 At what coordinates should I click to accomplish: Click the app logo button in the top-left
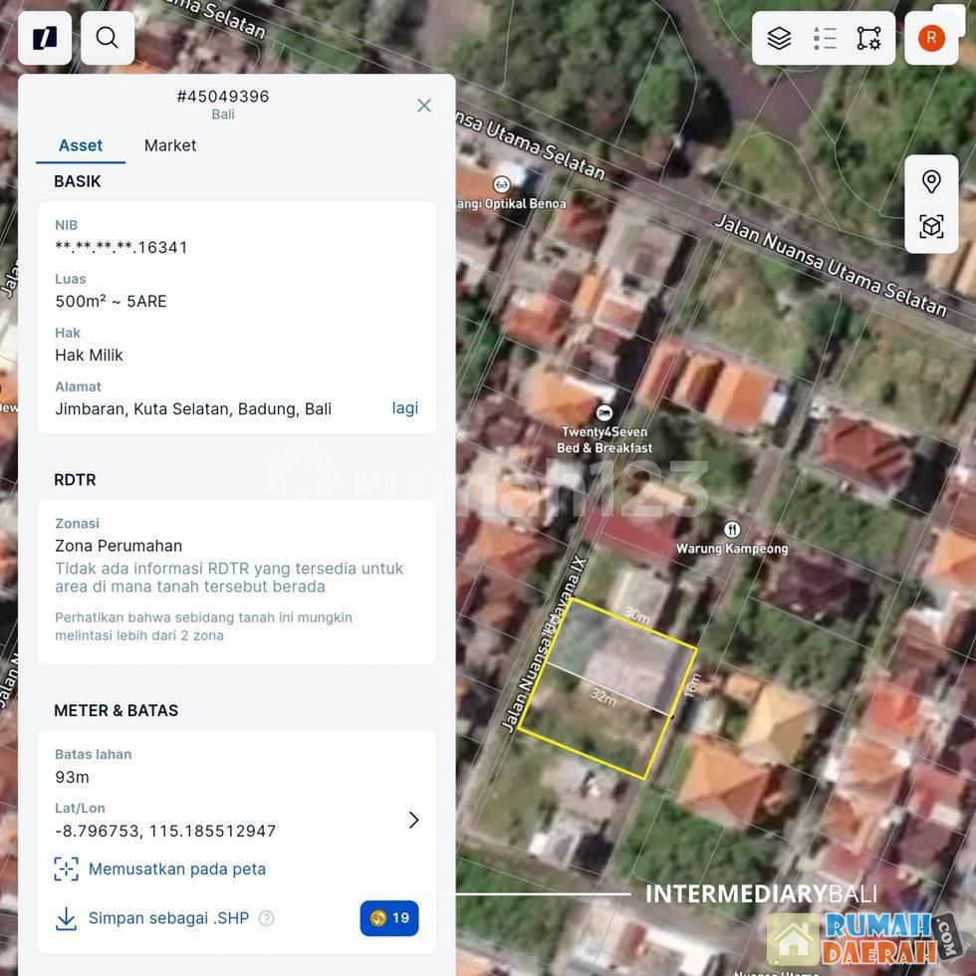tap(45, 38)
